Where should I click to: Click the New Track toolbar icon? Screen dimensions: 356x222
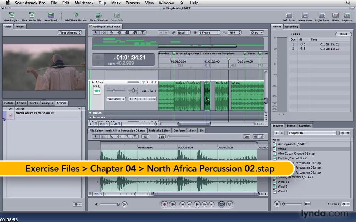coord(51,15)
